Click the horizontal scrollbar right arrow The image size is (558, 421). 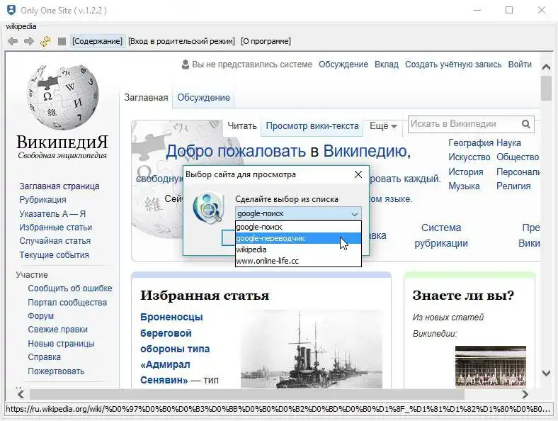[x=525, y=394]
